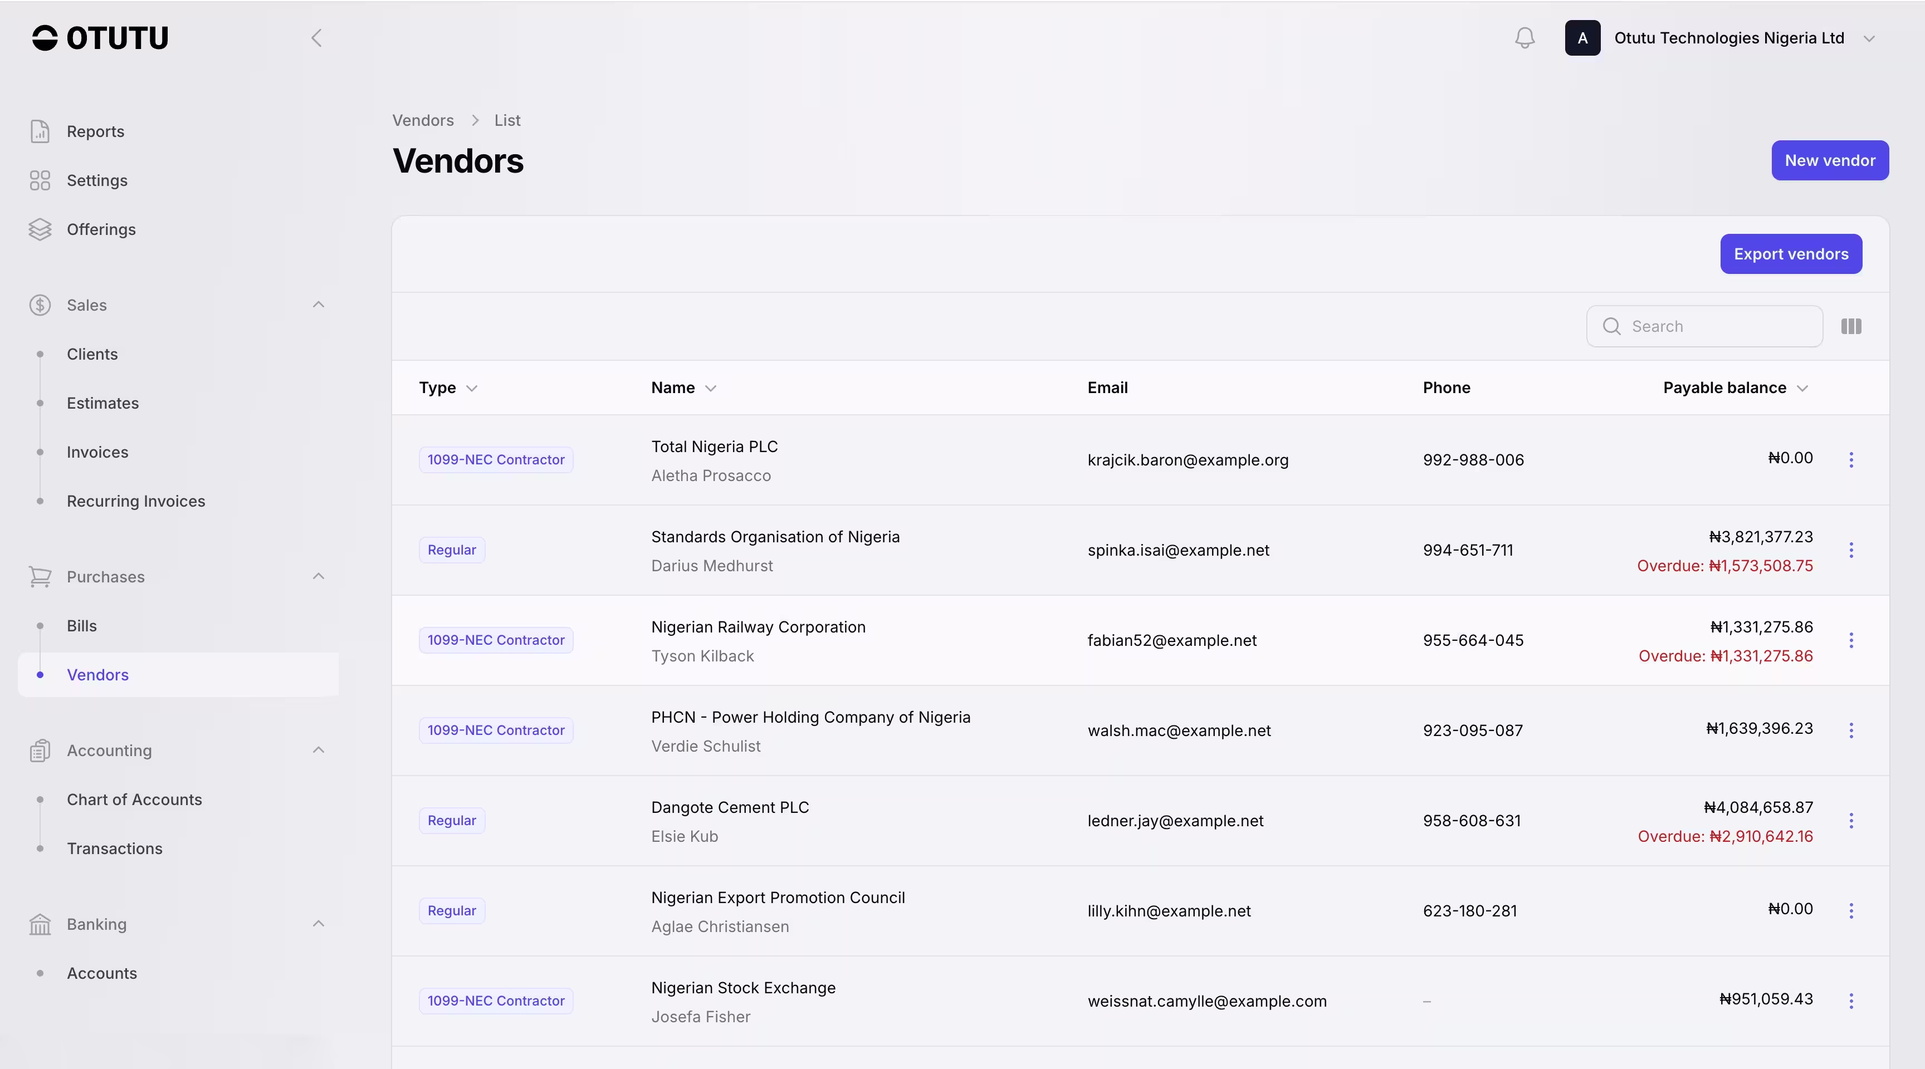Open row actions for Dangote Cement PLC

click(1851, 821)
